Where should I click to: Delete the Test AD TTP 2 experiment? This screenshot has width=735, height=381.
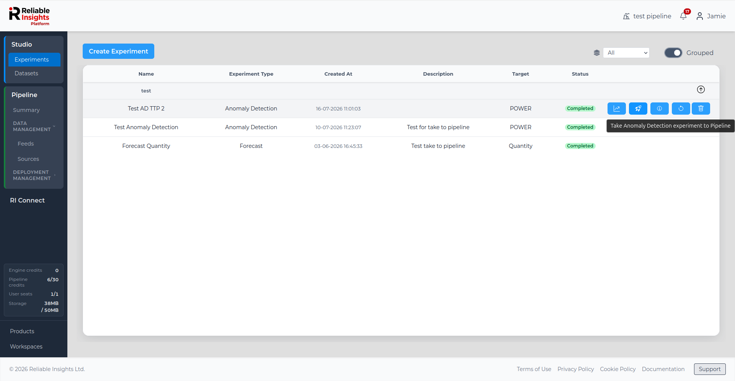[701, 109]
